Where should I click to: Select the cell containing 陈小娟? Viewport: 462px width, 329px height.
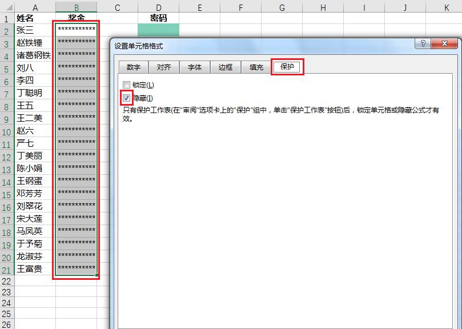(35, 168)
